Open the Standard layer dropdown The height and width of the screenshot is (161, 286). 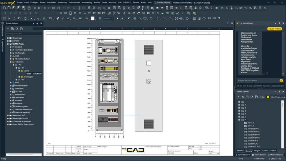coord(108,18)
